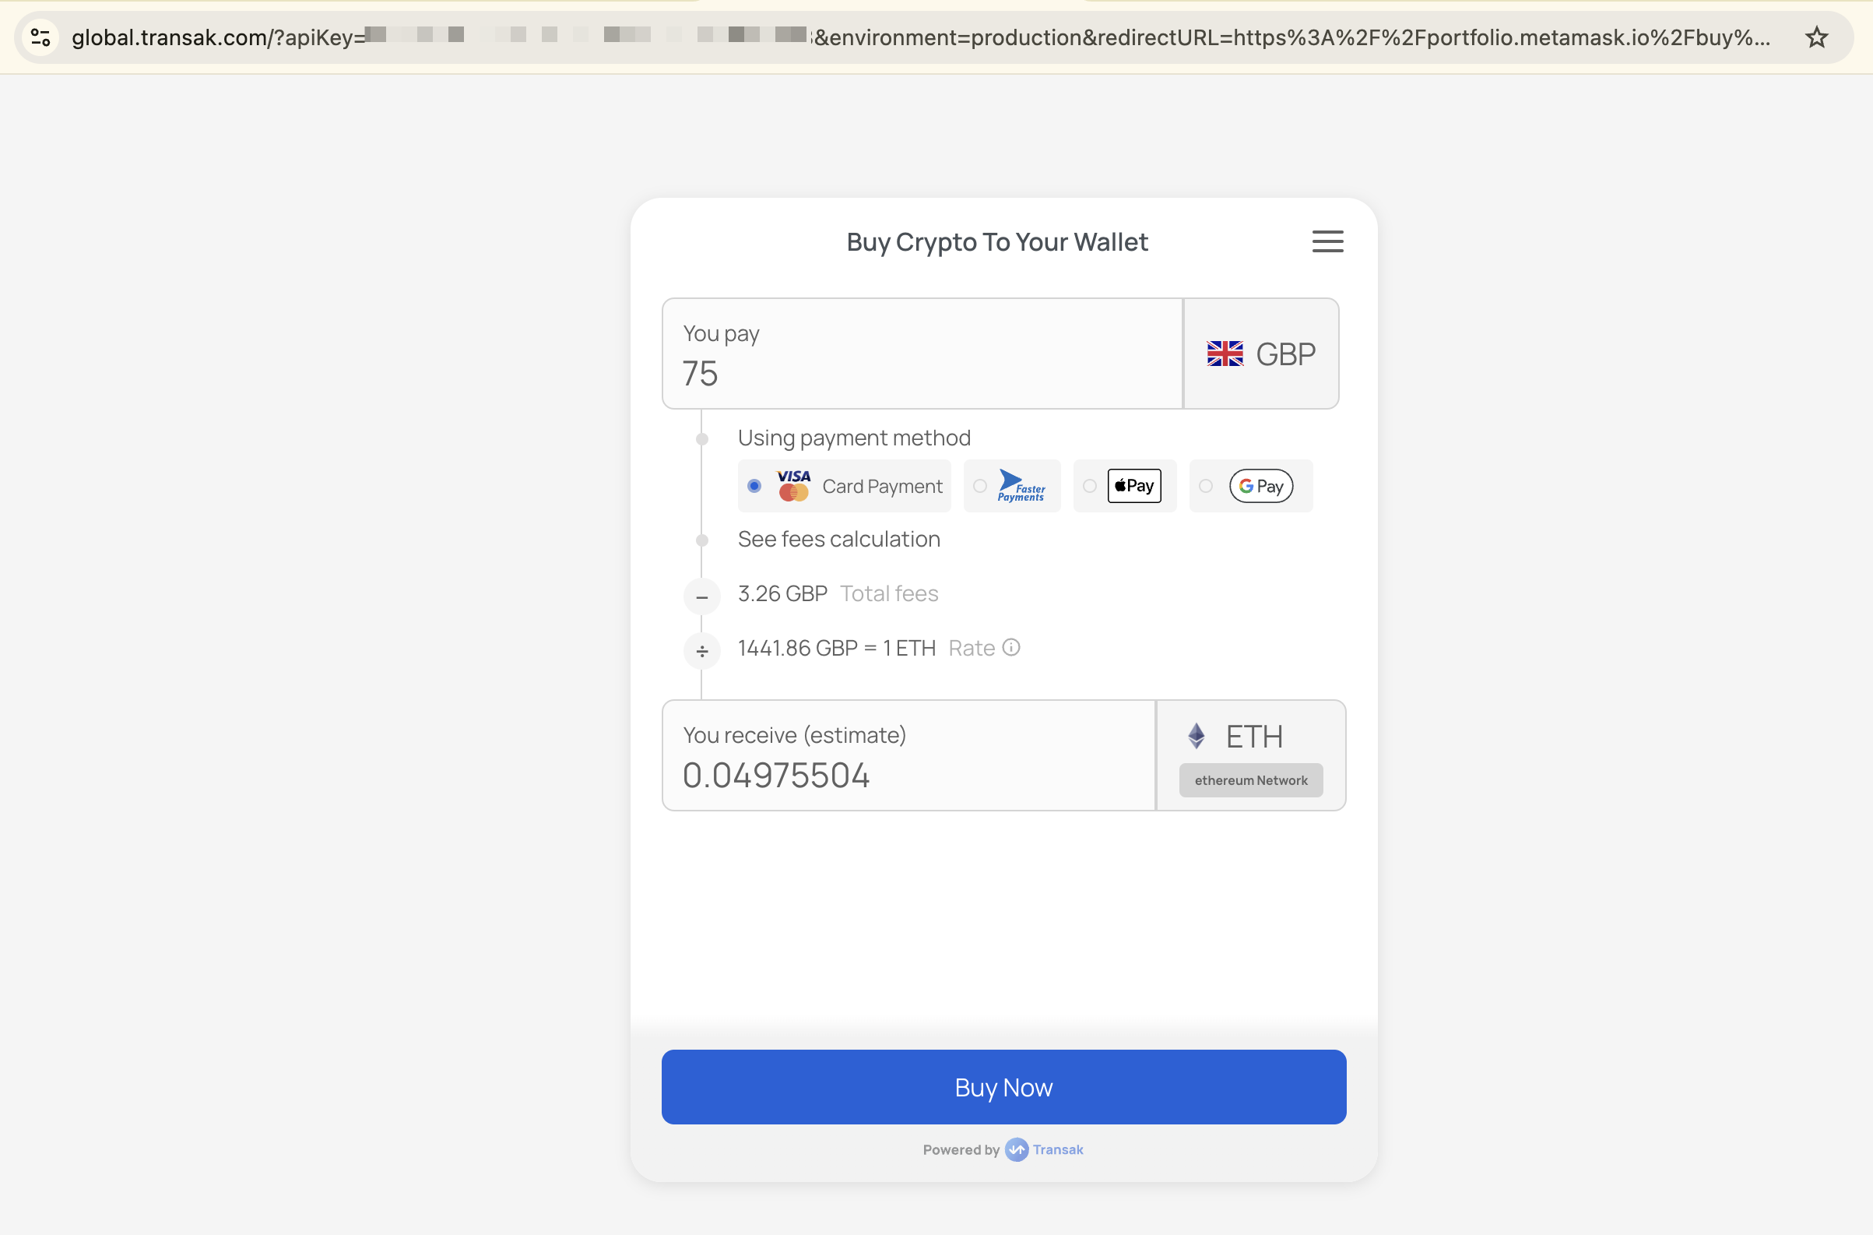Open the hamburger menu icon
The width and height of the screenshot is (1873, 1235).
point(1327,241)
